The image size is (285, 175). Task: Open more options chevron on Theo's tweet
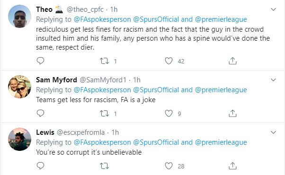point(273,9)
